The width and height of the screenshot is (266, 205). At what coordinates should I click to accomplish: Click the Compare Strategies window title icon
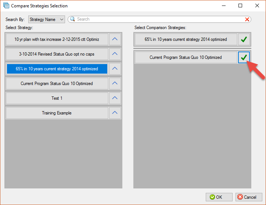[x=6, y=6]
